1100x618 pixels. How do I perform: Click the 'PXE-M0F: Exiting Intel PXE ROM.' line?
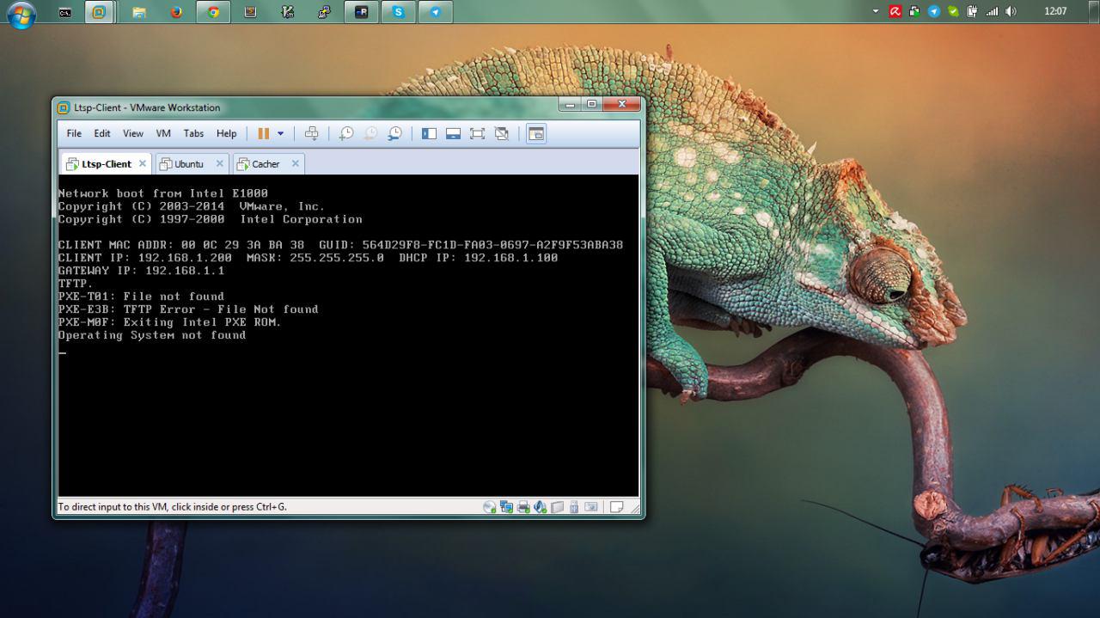[x=170, y=322]
